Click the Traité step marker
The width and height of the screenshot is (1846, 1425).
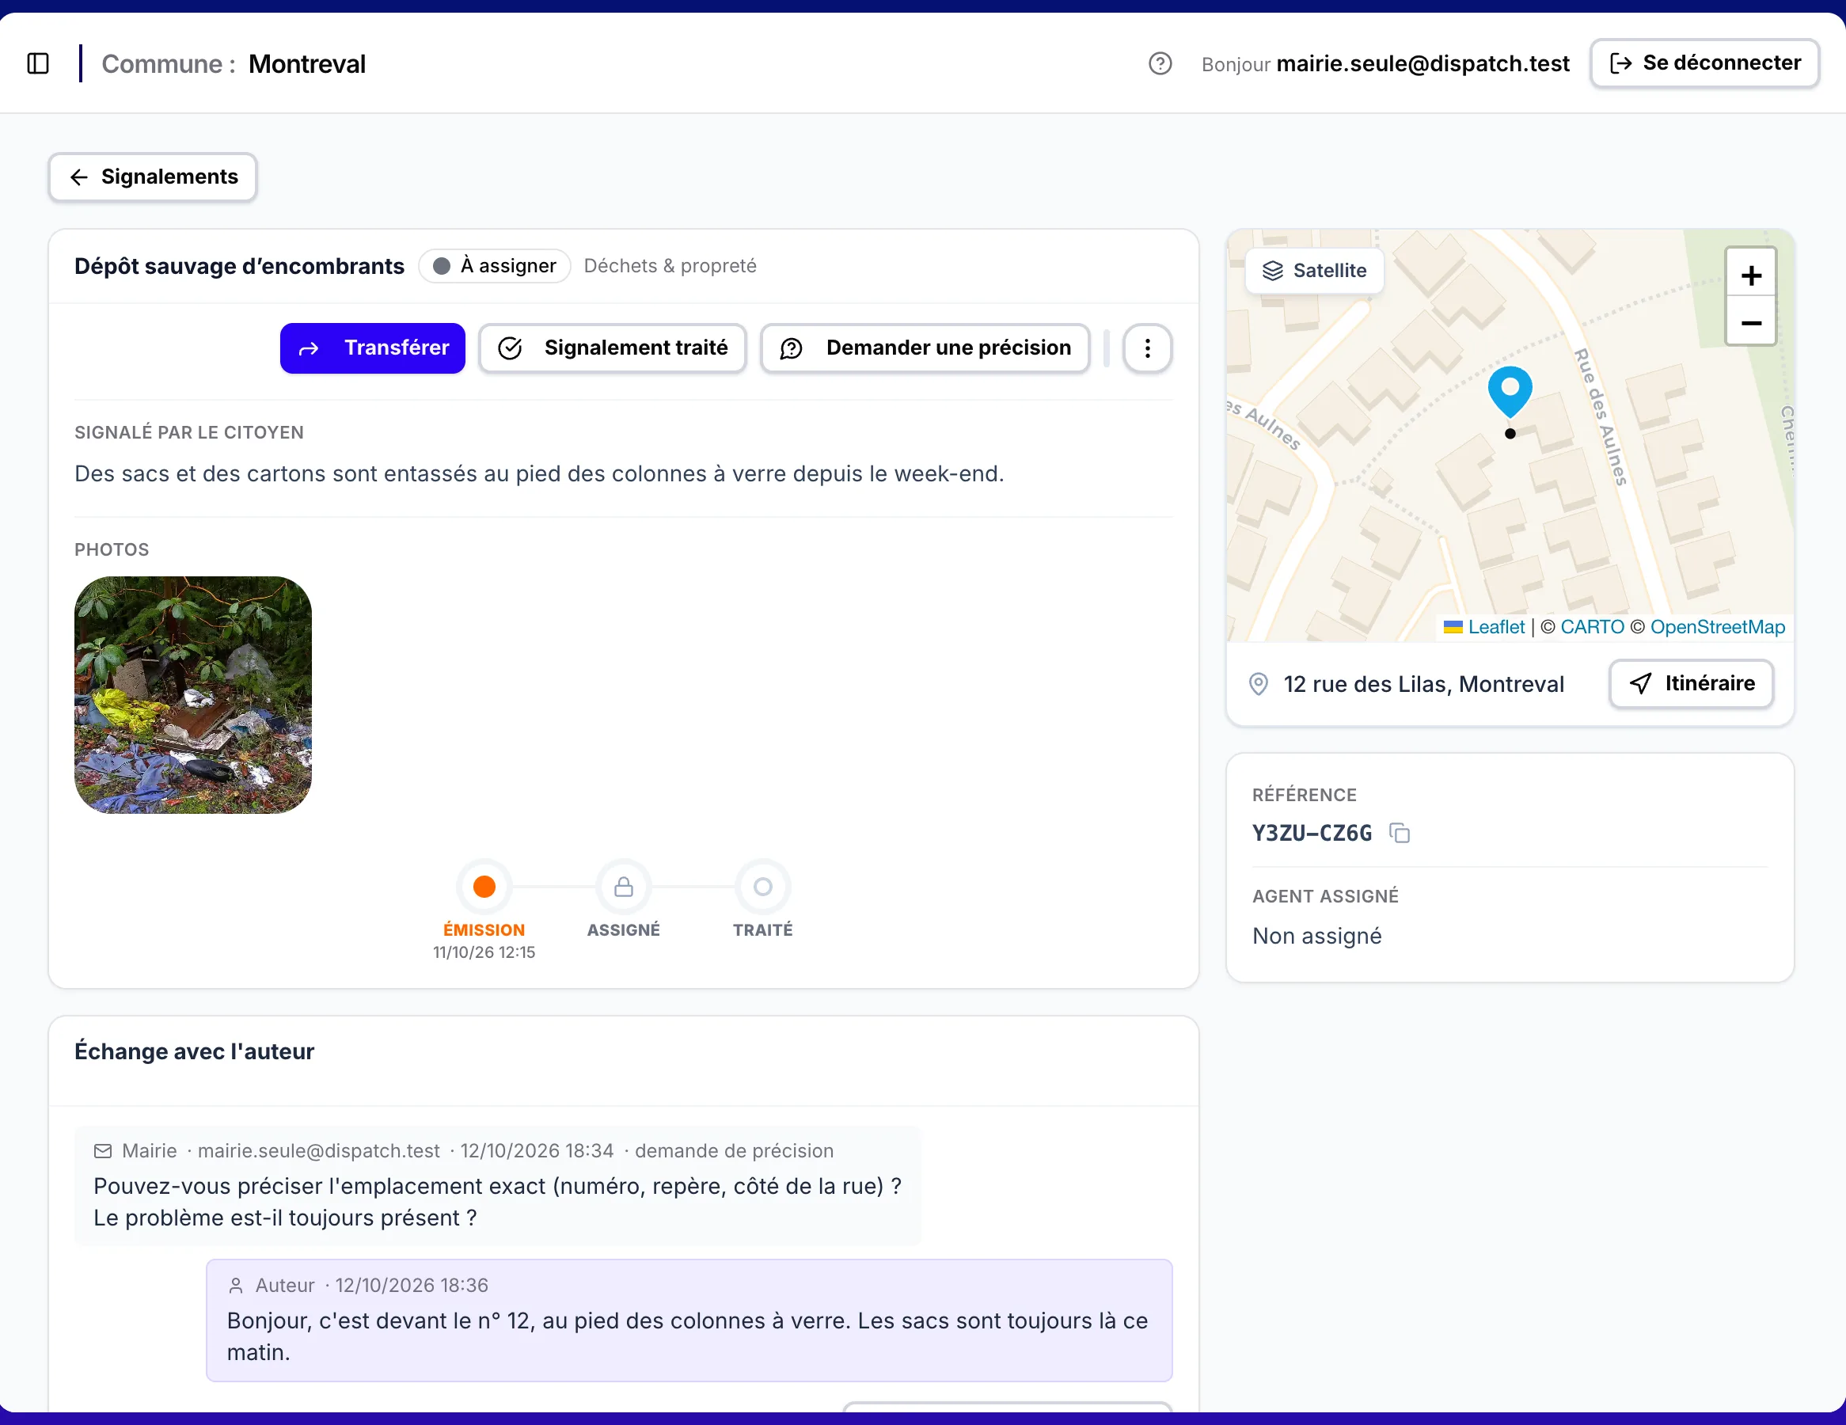pyautogui.click(x=762, y=887)
